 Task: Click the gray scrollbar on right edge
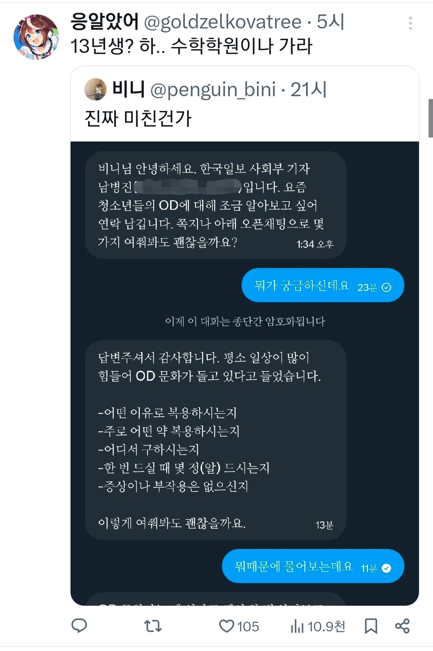[431, 118]
